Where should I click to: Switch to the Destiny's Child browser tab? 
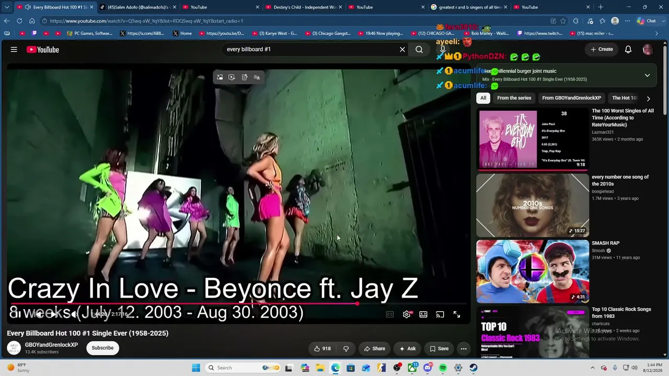point(305,7)
